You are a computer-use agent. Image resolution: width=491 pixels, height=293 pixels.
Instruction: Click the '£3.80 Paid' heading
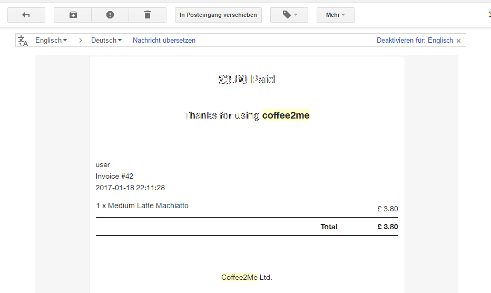pyautogui.click(x=247, y=79)
